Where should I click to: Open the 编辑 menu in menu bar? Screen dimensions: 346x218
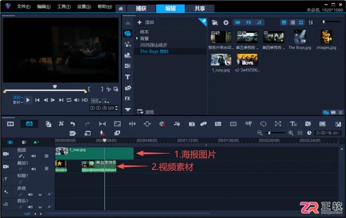(x=43, y=7)
